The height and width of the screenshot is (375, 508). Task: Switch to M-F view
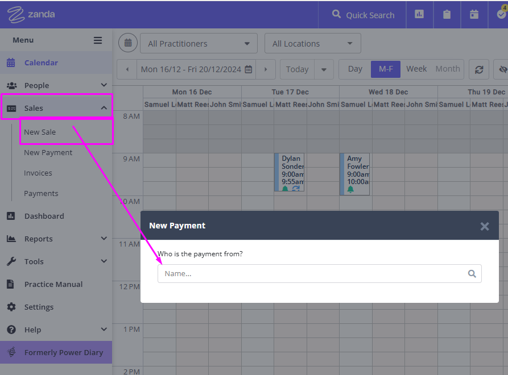coord(386,69)
